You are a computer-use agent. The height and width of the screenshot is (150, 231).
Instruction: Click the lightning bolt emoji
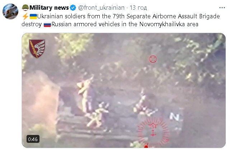tap(25, 16)
